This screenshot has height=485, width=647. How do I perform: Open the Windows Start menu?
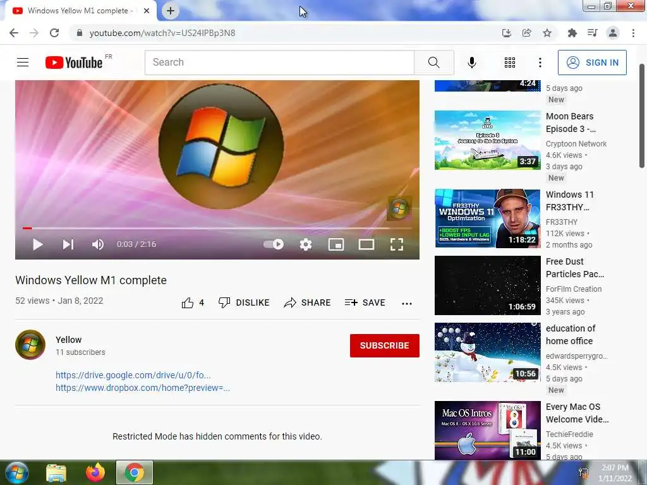[16, 472]
